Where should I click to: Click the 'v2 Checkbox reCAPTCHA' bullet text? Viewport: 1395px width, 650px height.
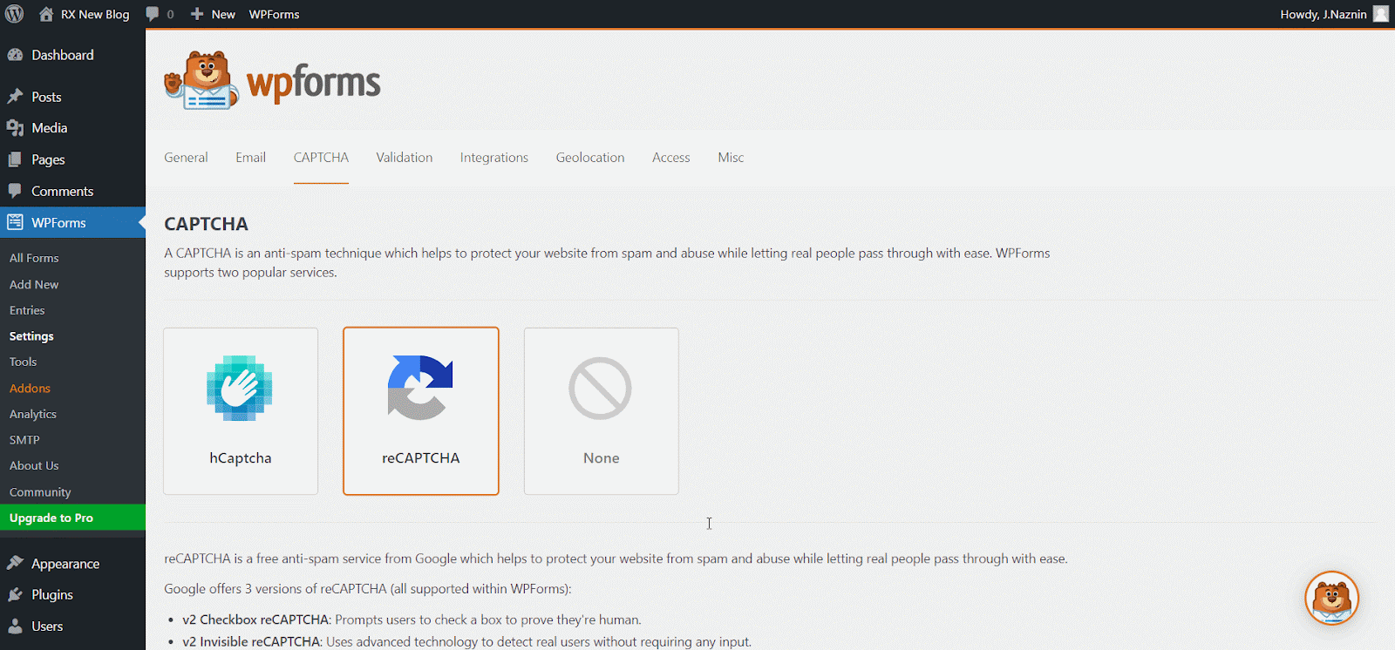pyautogui.click(x=256, y=620)
